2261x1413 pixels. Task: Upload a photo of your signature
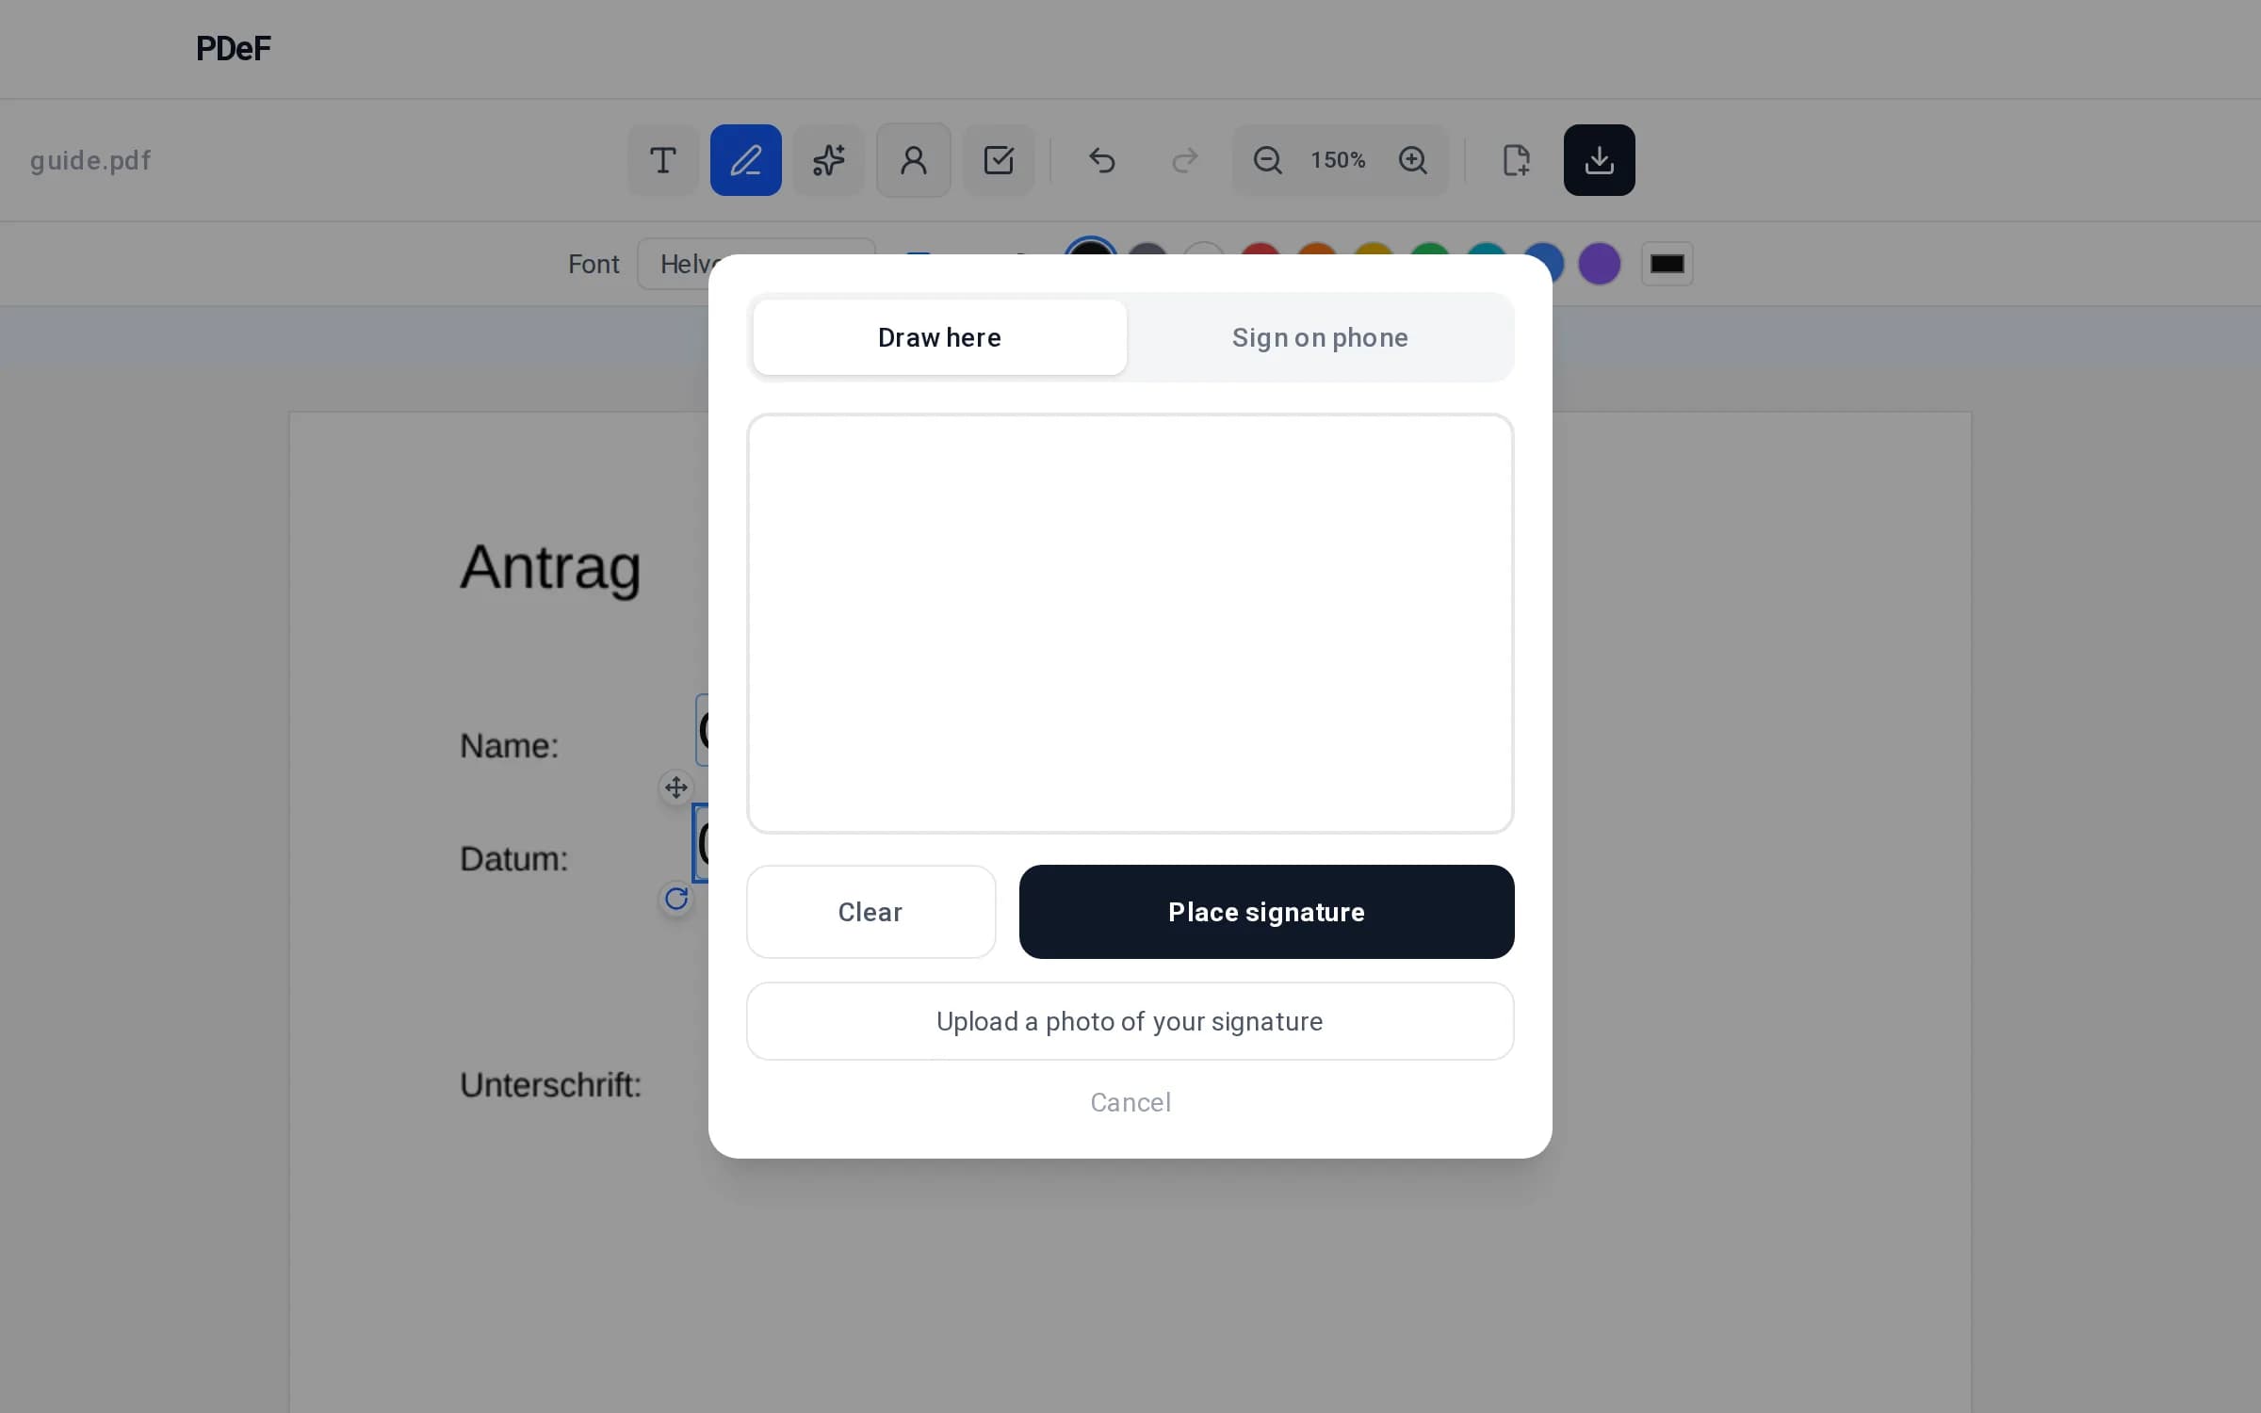pyautogui.click(x=1130, y=1021)
